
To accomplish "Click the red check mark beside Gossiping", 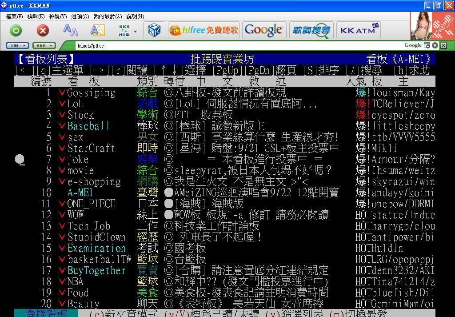I will (62, 92).
